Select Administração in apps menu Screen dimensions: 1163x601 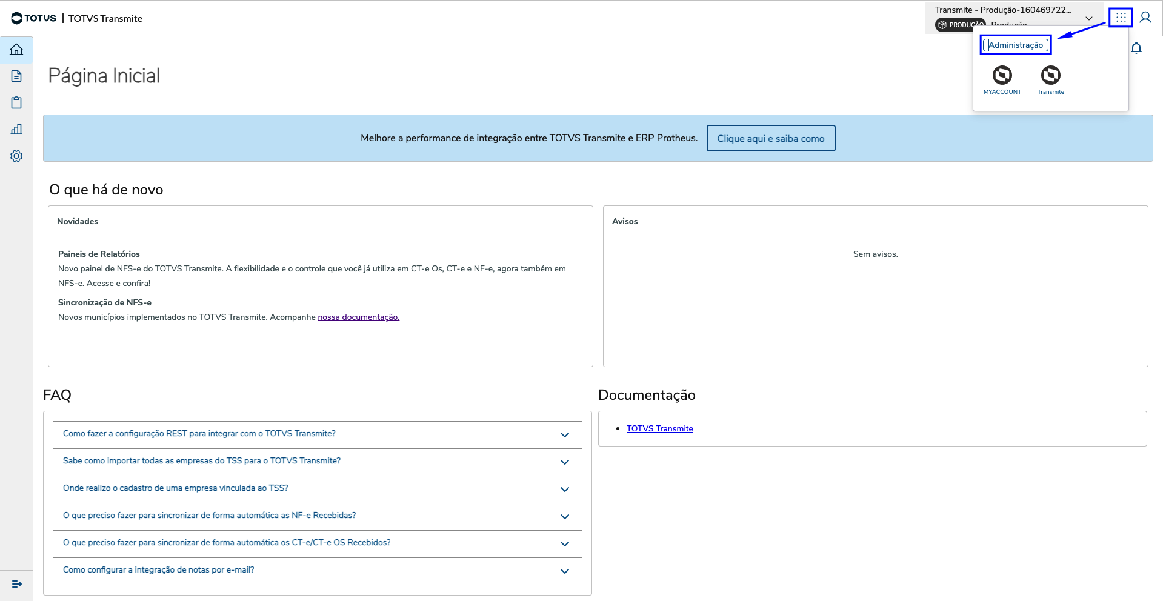(1016, 45)
